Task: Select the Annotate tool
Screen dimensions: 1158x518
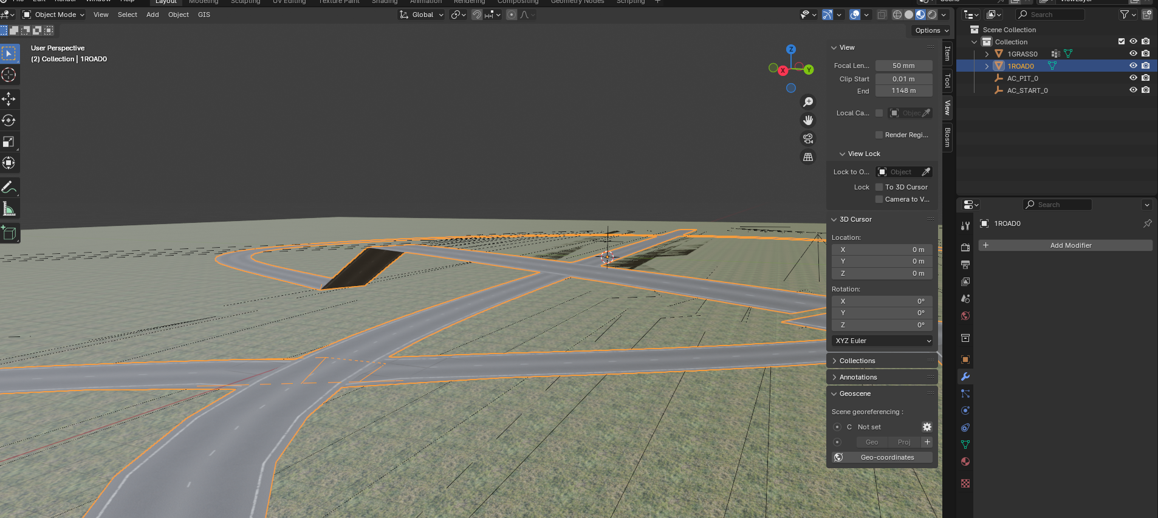Action: coord(9,187)
